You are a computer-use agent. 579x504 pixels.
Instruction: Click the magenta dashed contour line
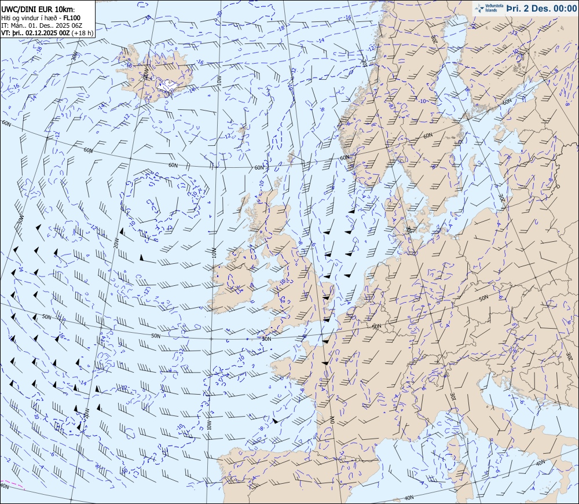tap(13, 484)
